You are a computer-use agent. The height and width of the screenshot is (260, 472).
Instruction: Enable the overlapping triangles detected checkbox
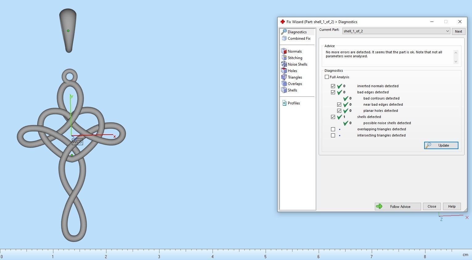pos(333,129)
